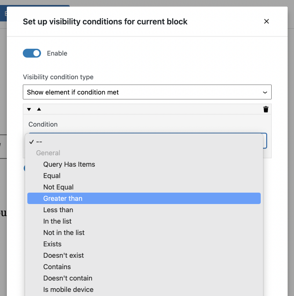Image resolution: width=294 pixels, height=296 pixels.
Task: Toggle the Enable switch off
Action: point(32,53)
